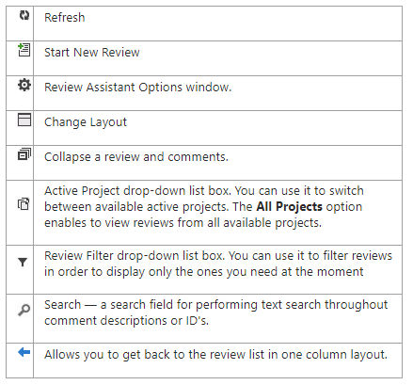This screenshot has height=385, width=413.
Task: Click the blue back arrow icon
Action: 24,352
